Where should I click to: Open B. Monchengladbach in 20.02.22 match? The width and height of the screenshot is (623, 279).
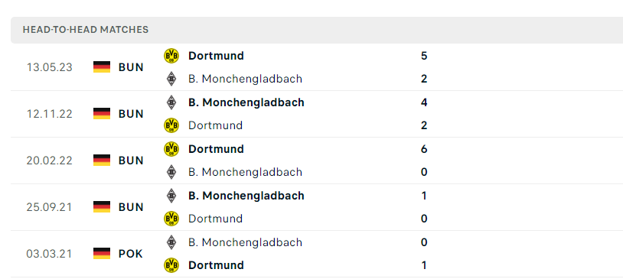(245, 172)
